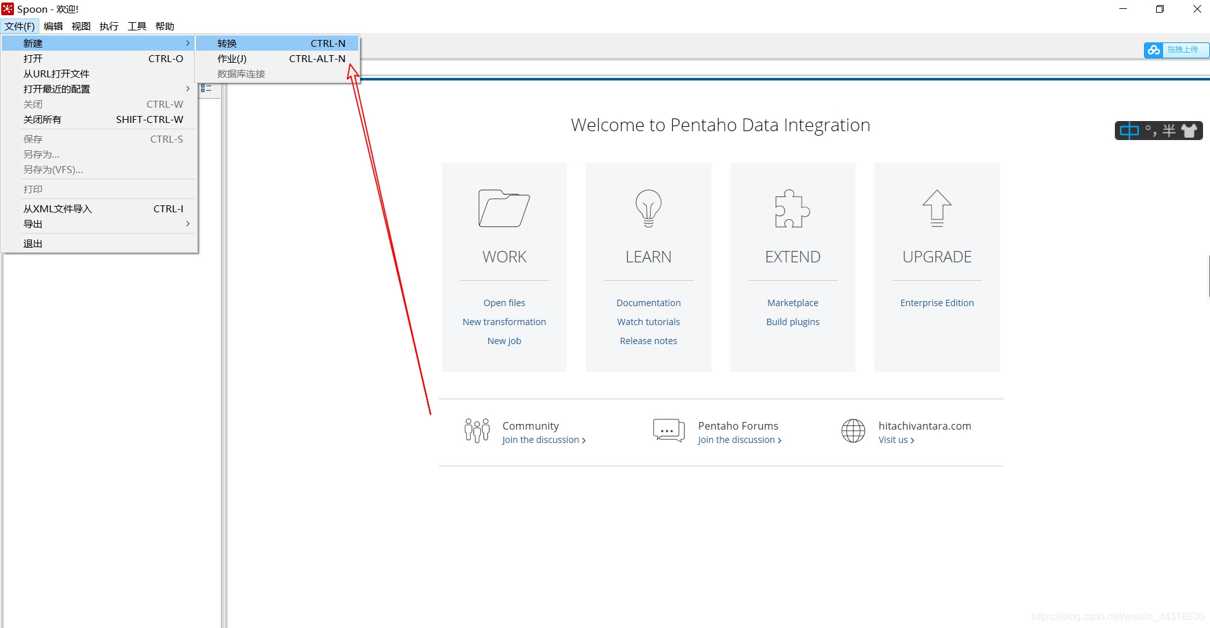Open the 文件(F) menu

[x=20, y=26]
